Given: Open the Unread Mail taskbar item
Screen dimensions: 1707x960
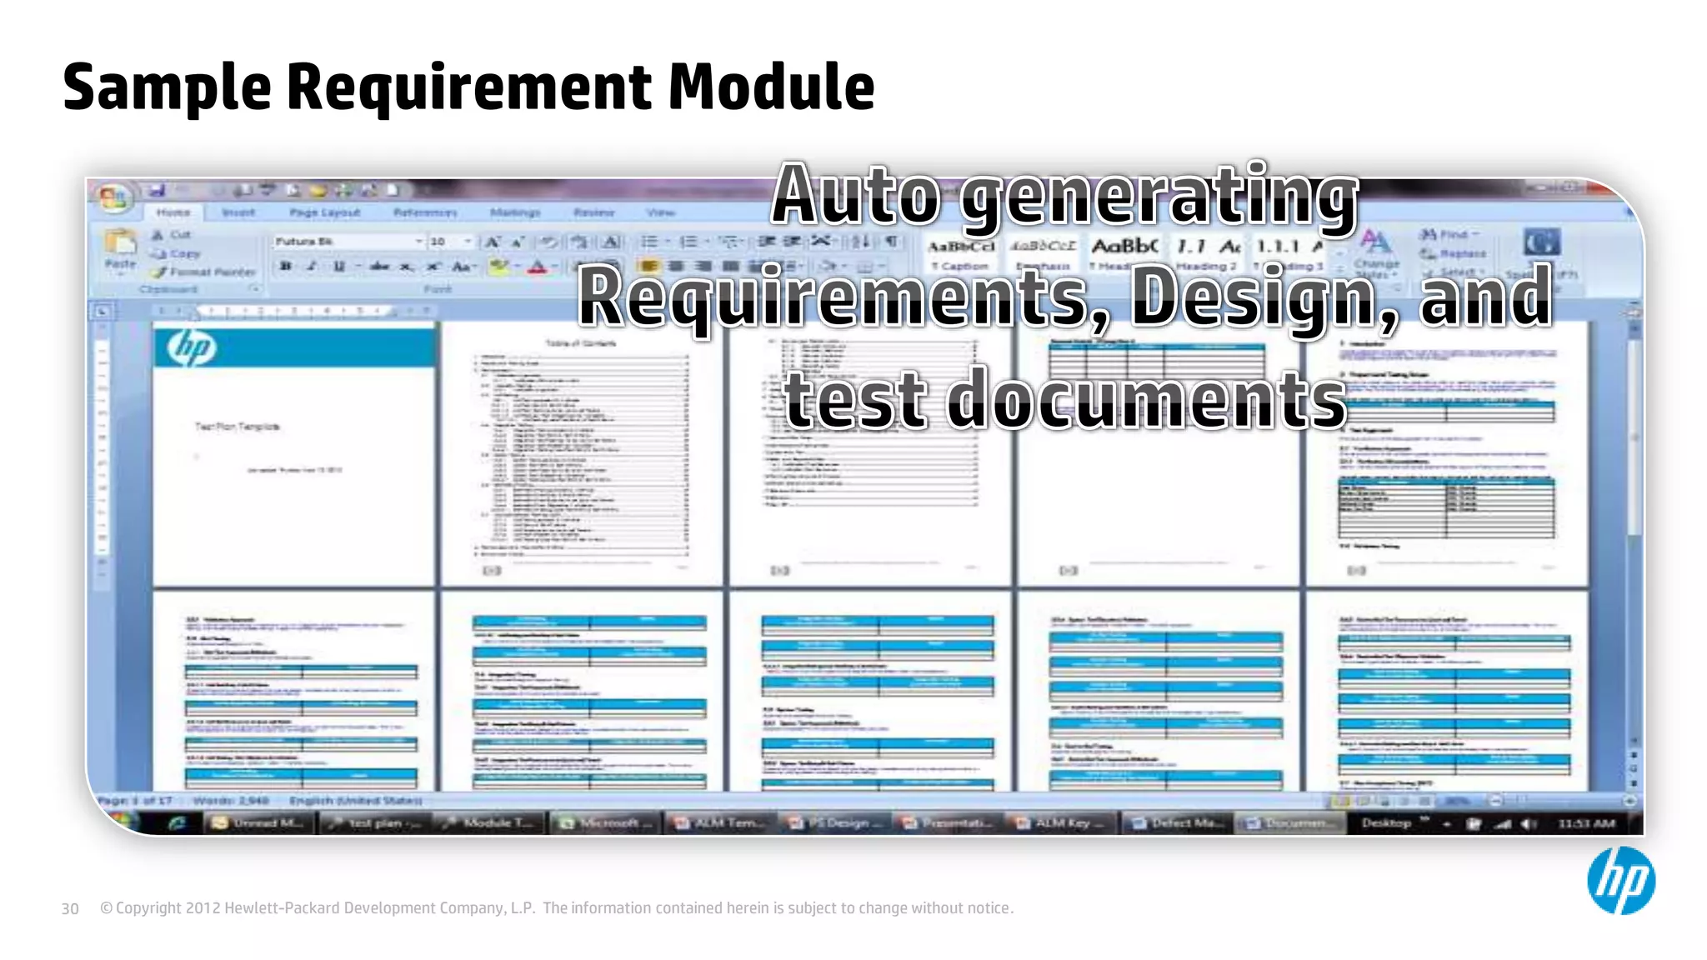Looking at the screenshot, I should (258, 823).
